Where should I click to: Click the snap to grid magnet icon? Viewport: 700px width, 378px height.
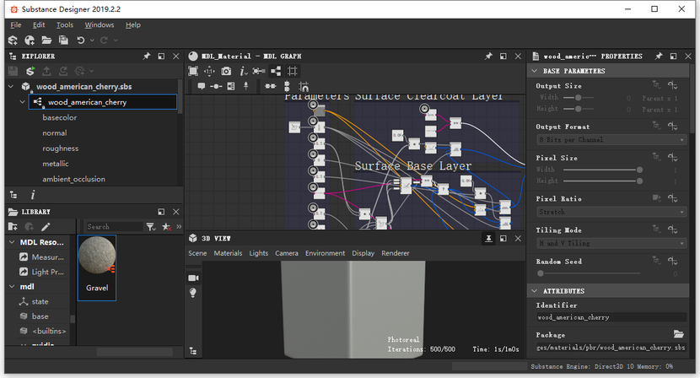304,86
